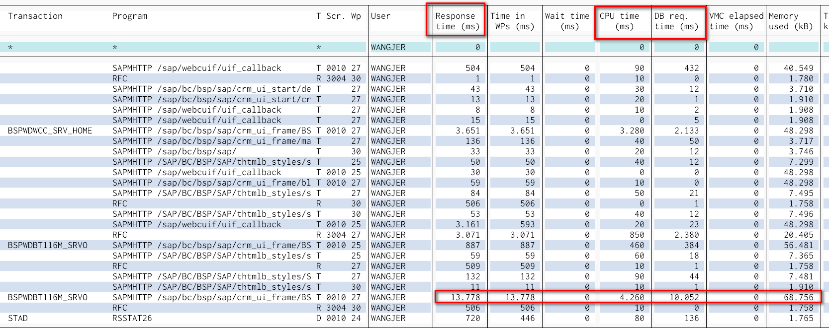The image size is (829, 328).
Task: Click the memory used value 3.746
Action: click(x=801, y=151)
